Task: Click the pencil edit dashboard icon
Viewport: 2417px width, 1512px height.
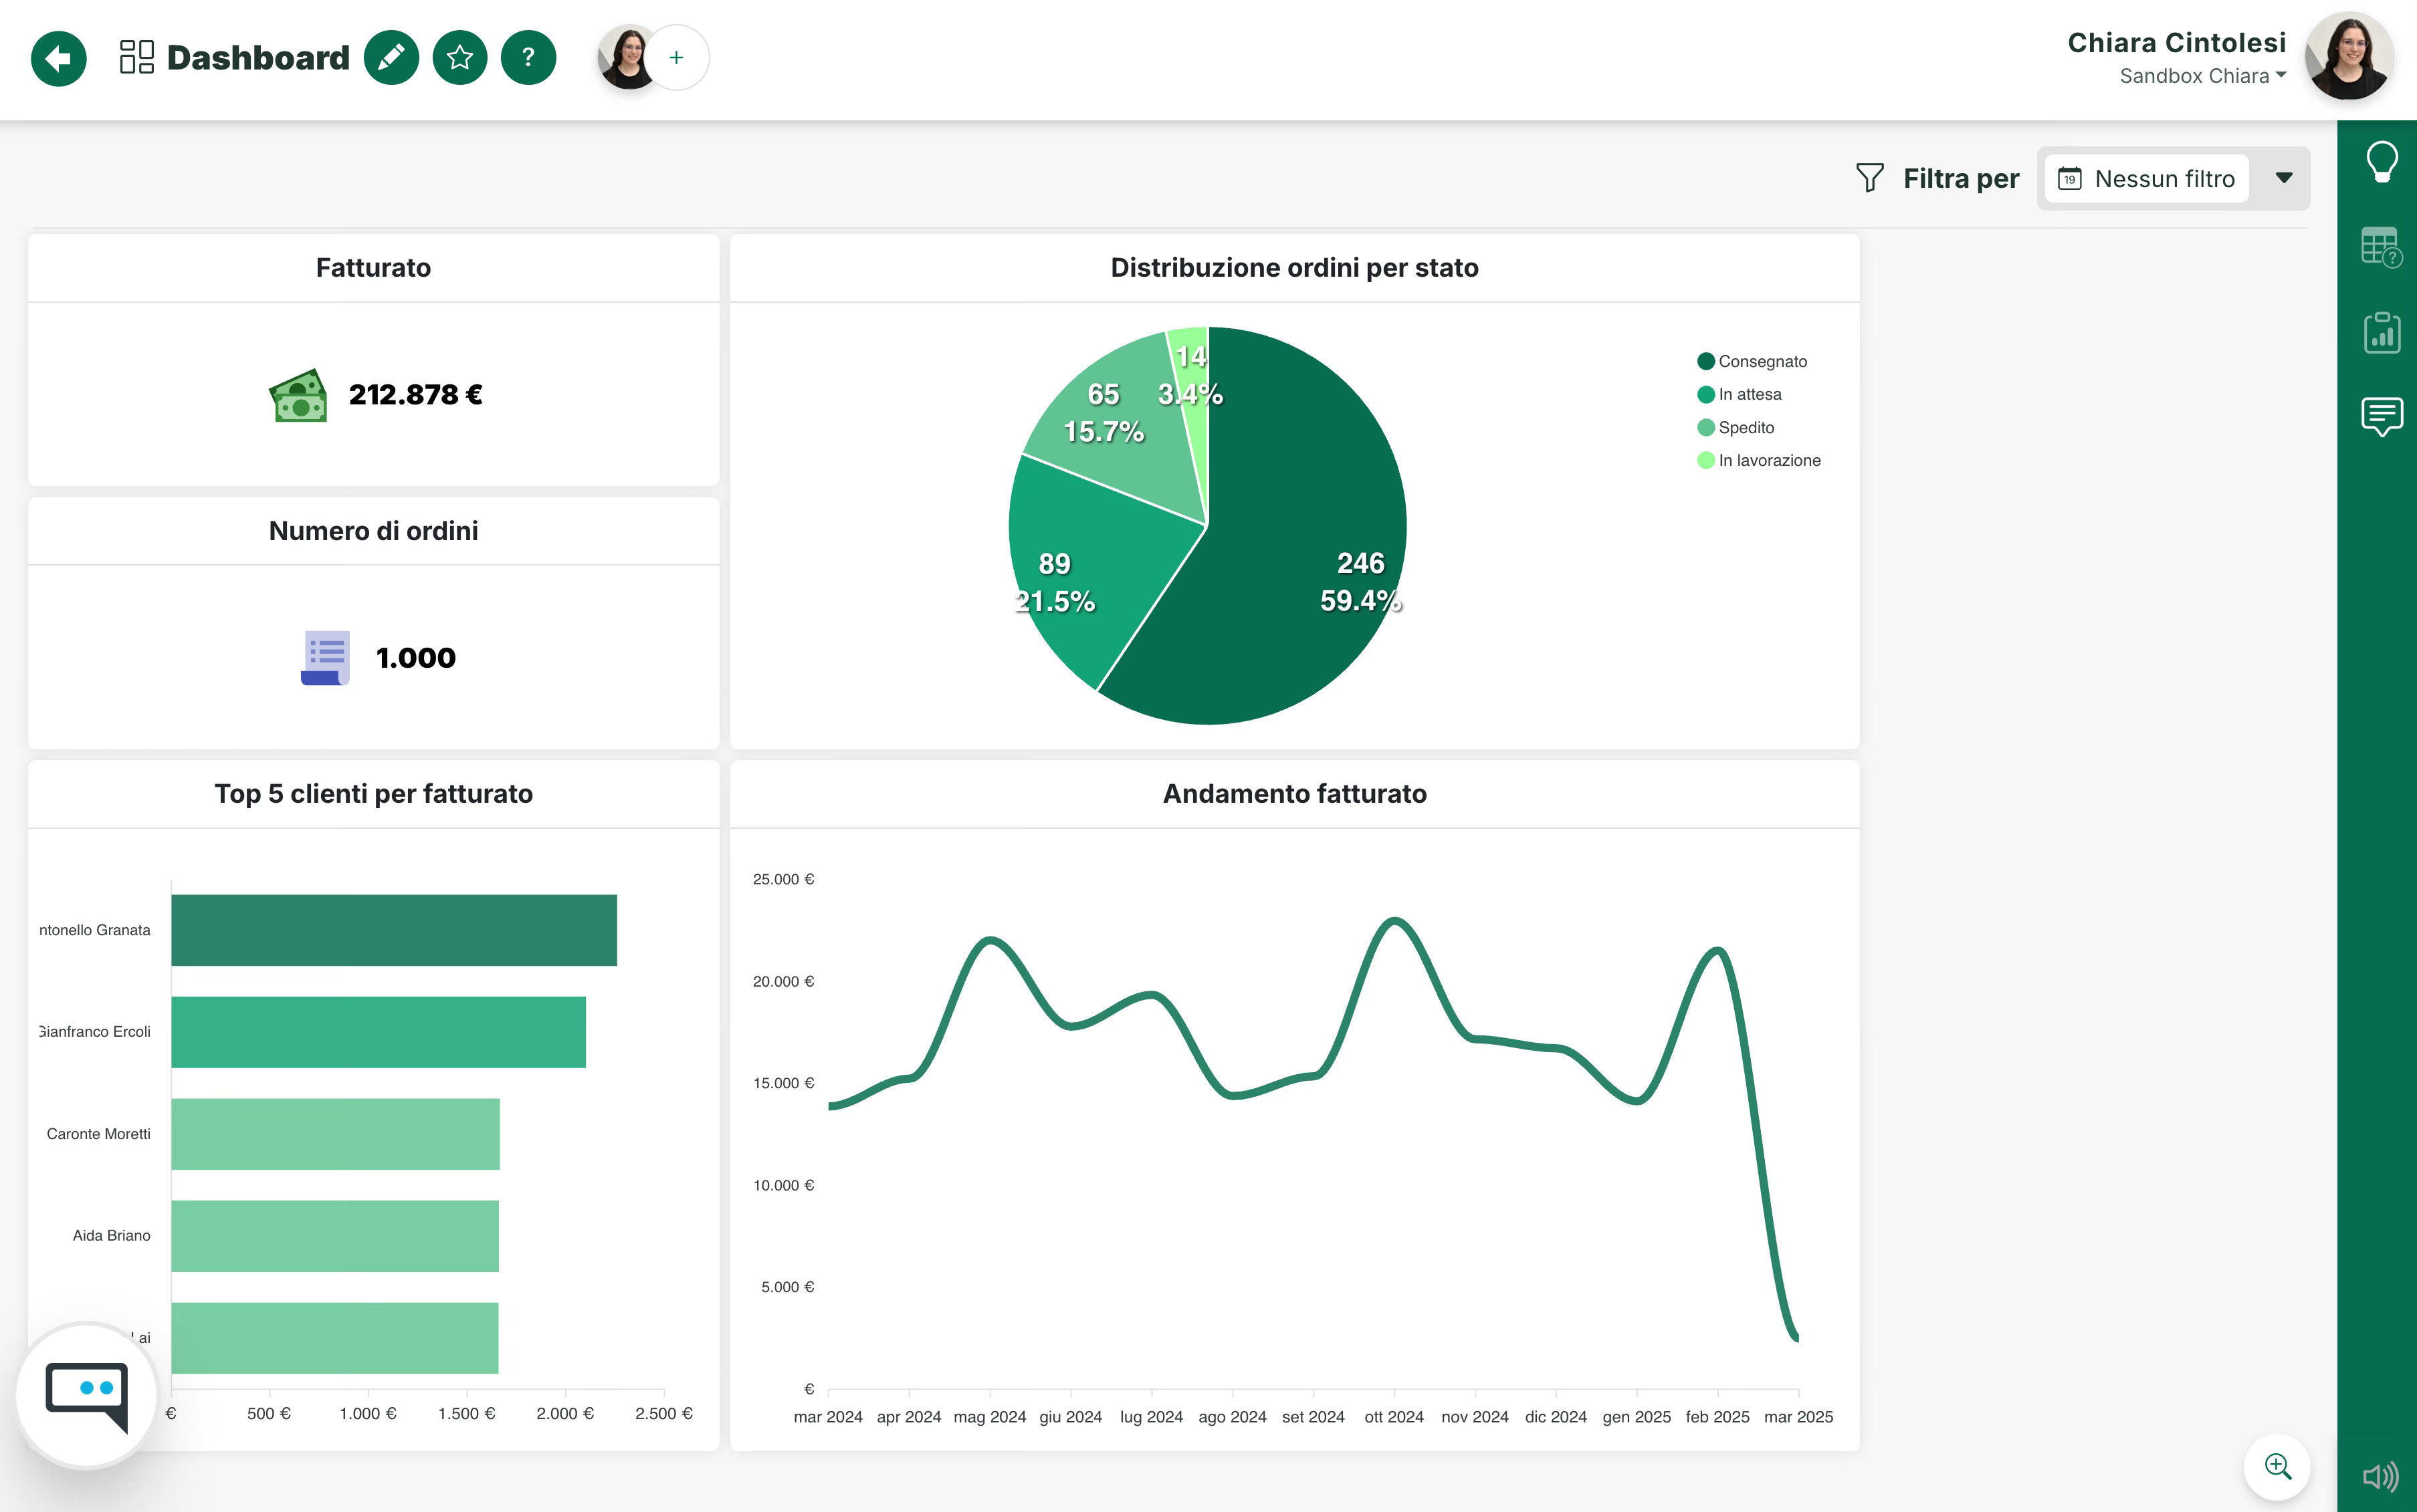Action: tap(391, 58)
